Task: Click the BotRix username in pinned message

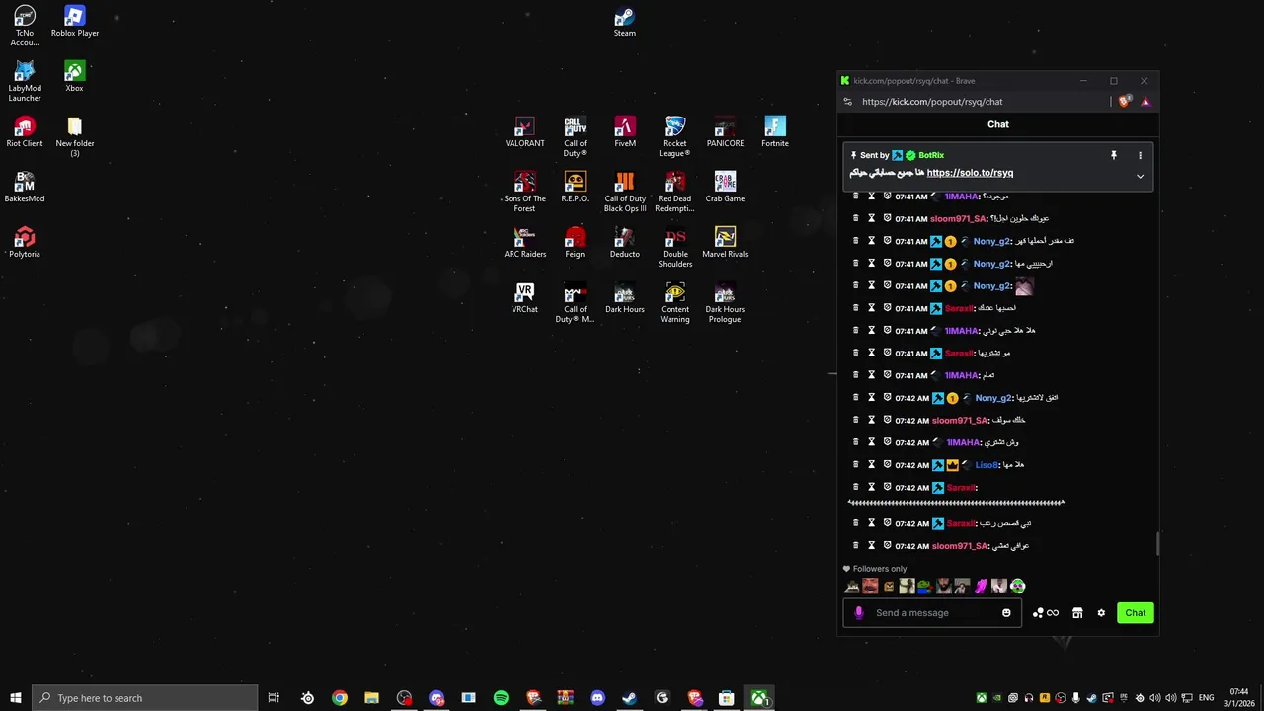Action: click(931, 155)
